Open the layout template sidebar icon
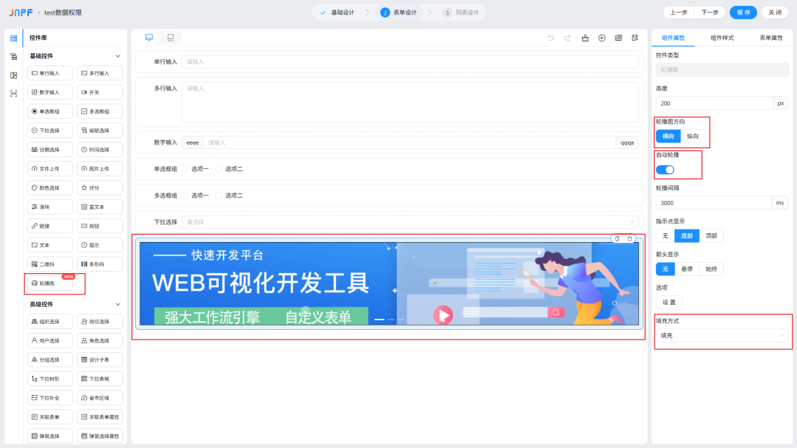 pyautogui.click(x=14, y=75)
